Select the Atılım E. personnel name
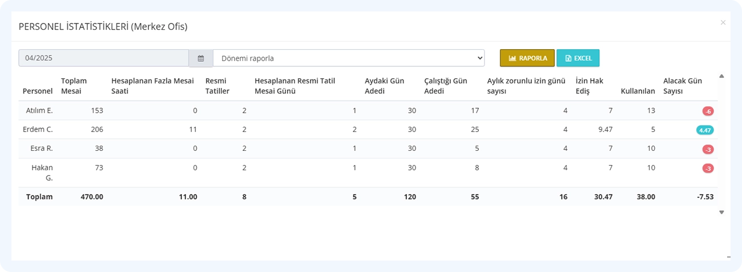The image size is (742, 272). (x=39, y=110)
